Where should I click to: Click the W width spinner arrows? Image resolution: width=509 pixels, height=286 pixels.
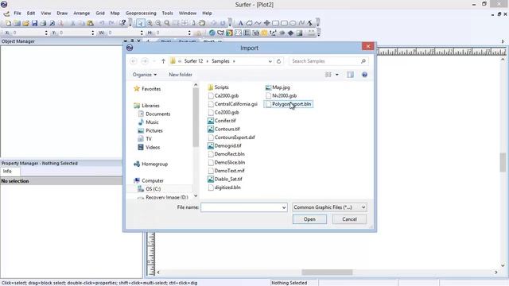point(142,33)
